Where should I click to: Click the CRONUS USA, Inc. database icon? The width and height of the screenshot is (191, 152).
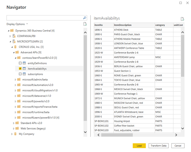point(15,47)
